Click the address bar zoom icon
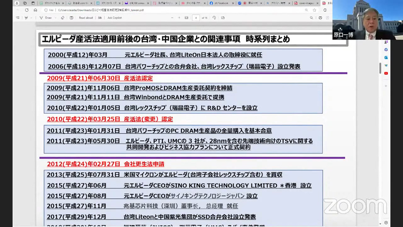This screenshot has height=227, width=403. [306, 10]
